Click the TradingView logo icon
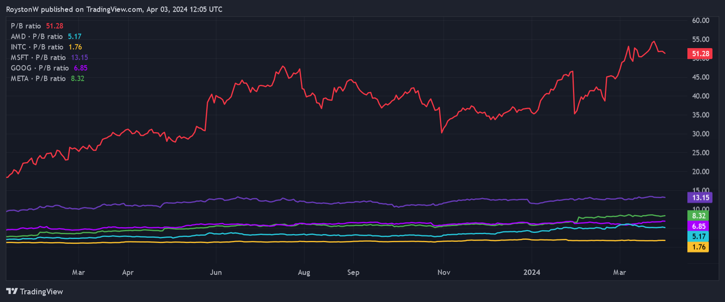 (12, 291)
